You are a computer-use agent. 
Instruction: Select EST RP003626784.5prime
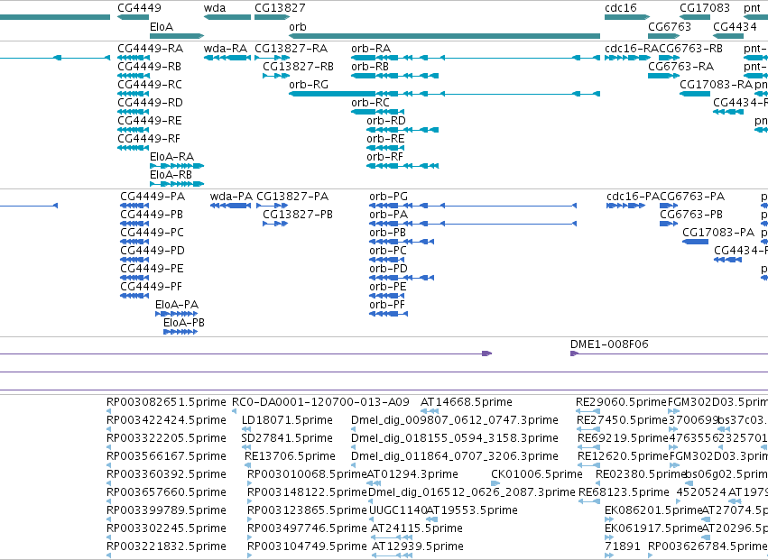(x=651, y=555)
